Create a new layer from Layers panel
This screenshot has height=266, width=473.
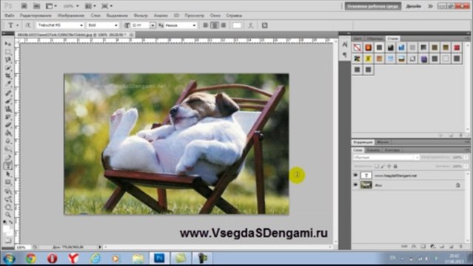pos(452,246)
